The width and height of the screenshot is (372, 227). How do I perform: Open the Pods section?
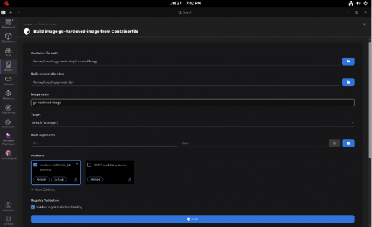8,52
